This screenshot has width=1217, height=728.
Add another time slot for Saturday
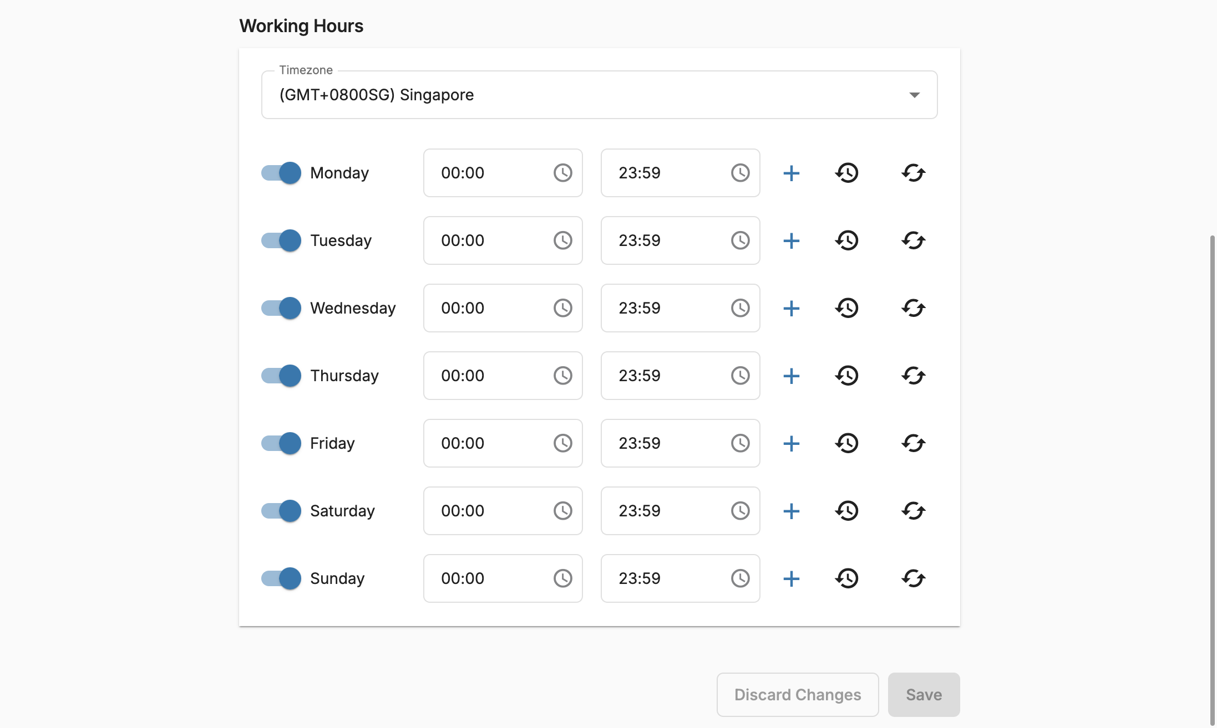(791, 511)
